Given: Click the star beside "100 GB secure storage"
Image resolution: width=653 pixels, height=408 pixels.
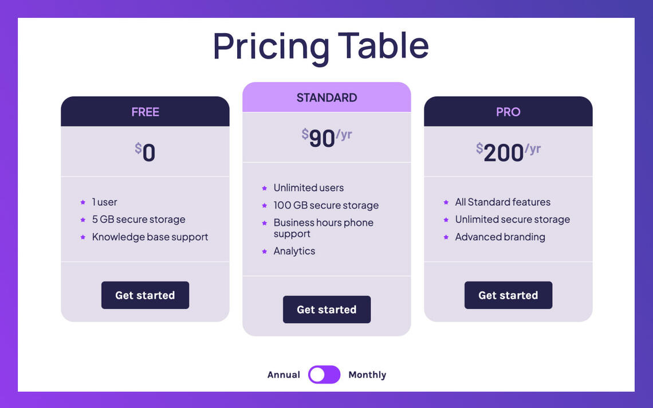Looking at the screenshot, I should [x=264, y=205].
